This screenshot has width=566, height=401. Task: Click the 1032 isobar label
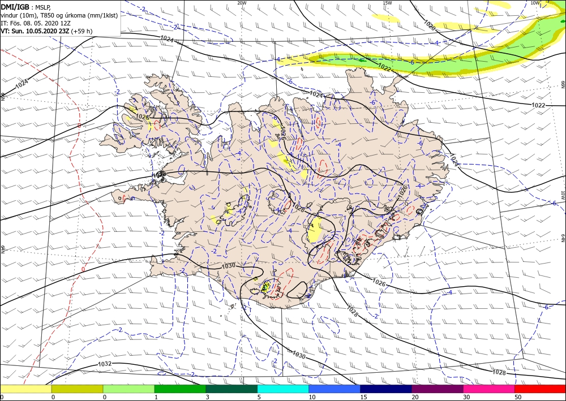(105, 364)
